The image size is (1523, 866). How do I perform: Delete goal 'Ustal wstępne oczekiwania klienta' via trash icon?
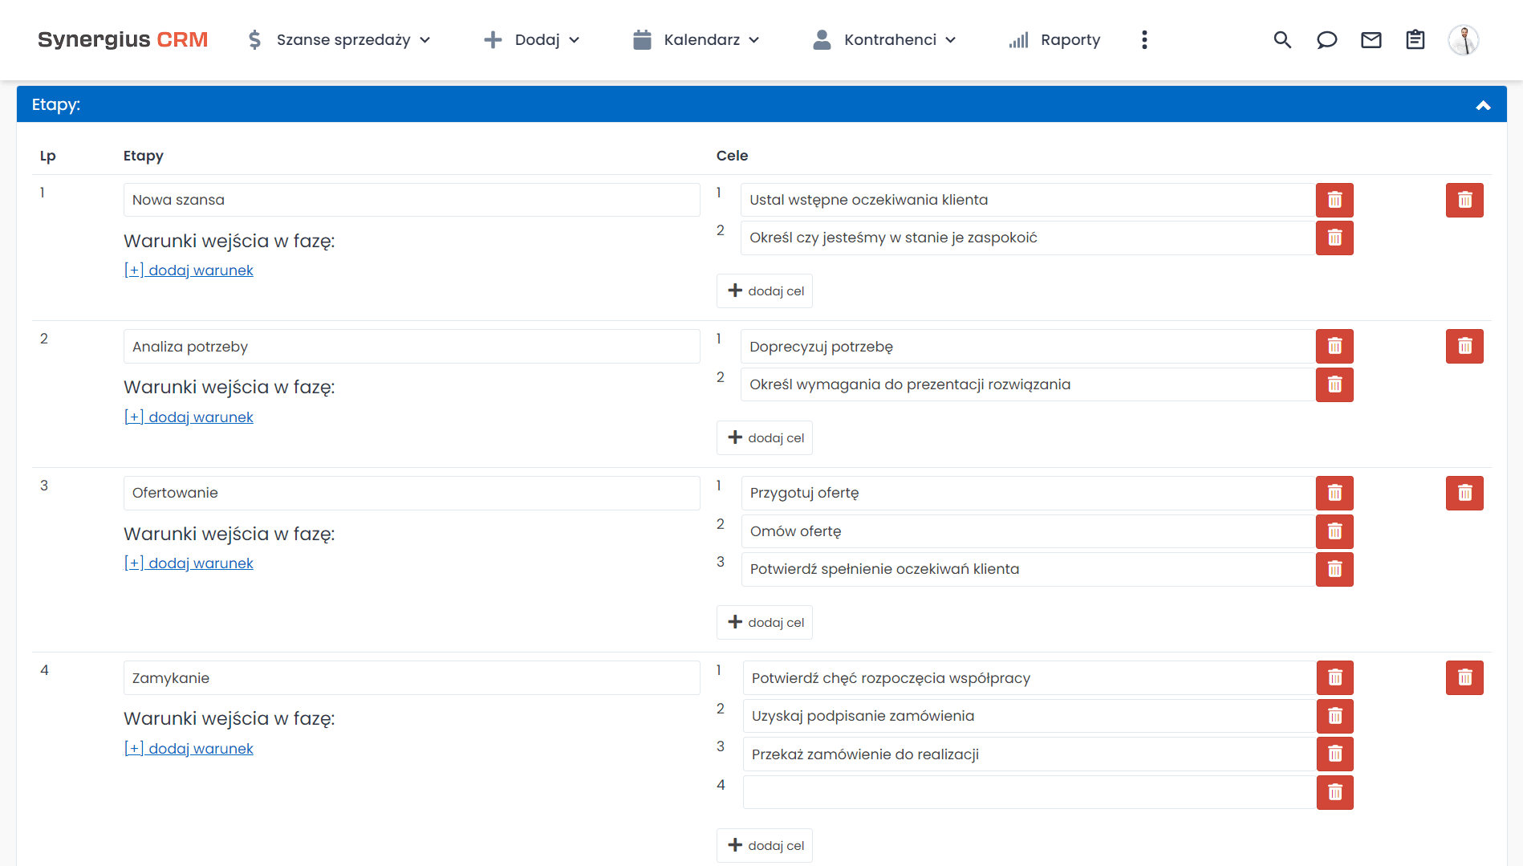coord(1334,200)
